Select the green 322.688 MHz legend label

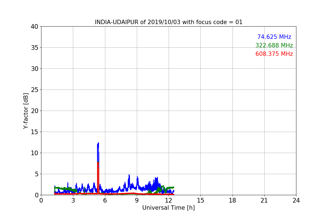pos(274,45)
